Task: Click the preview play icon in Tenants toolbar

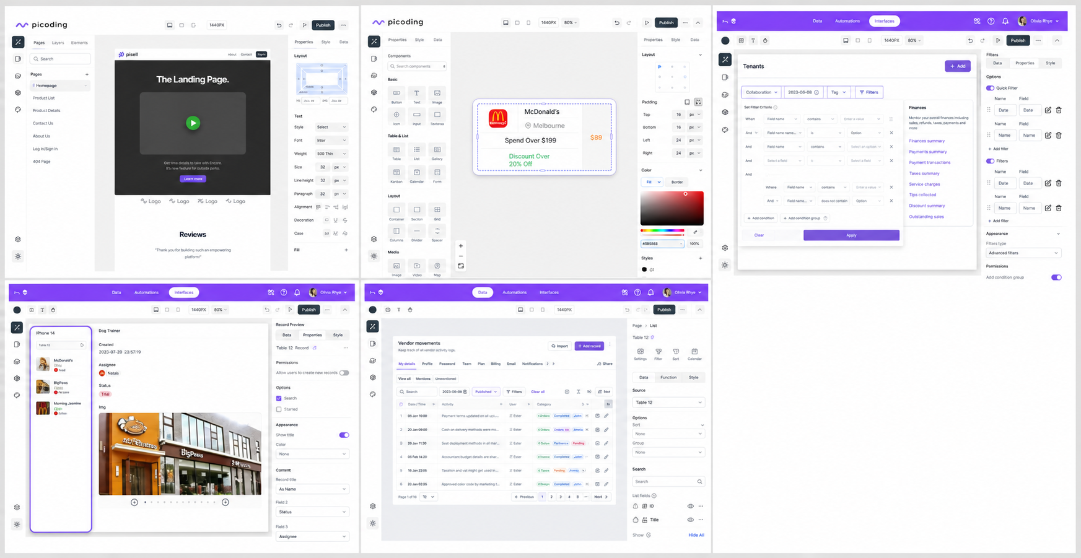Action: 998,40
